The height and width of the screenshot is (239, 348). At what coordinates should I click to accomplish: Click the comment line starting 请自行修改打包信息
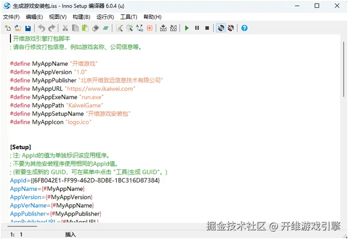(x=76, y=47)
